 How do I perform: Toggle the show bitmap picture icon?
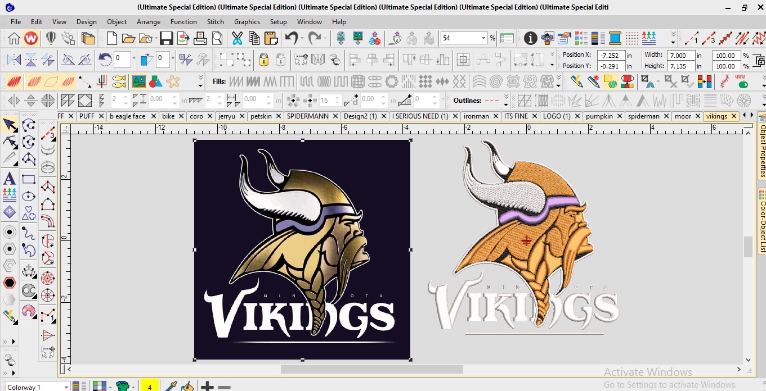click(x=138, y=81)
